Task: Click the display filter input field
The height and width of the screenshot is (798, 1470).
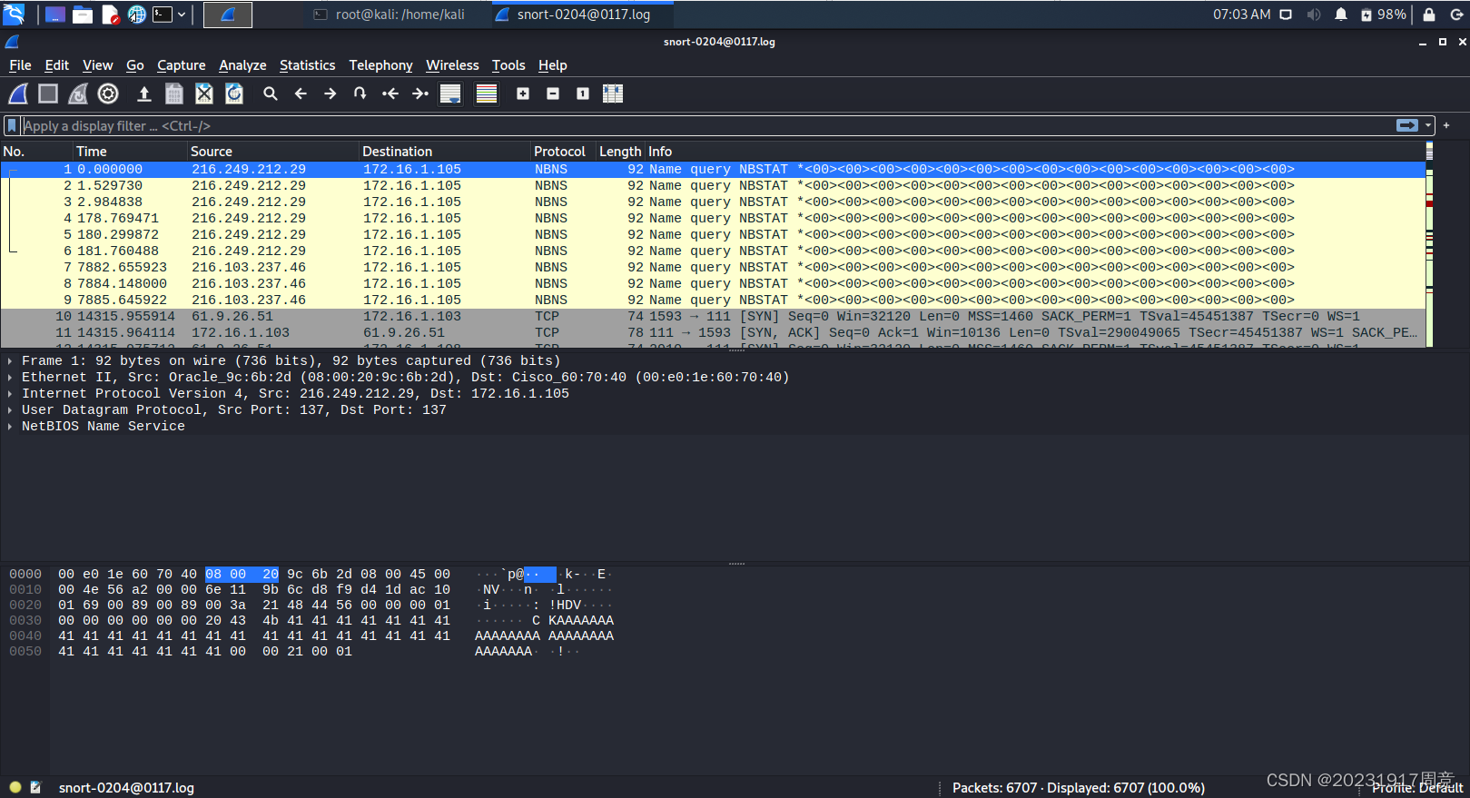Action: click(706, 126)
